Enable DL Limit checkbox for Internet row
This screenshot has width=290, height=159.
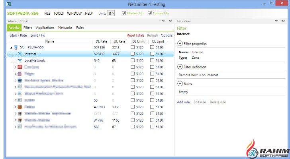tap(133, 54)
